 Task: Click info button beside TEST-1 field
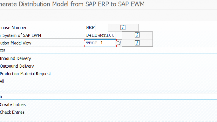click(x=137, y=43)
